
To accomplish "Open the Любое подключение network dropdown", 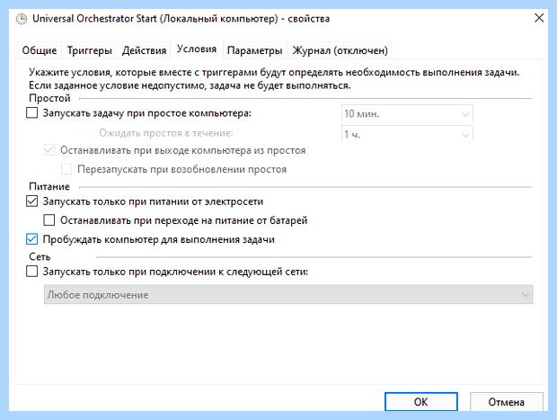I will 288,294.
